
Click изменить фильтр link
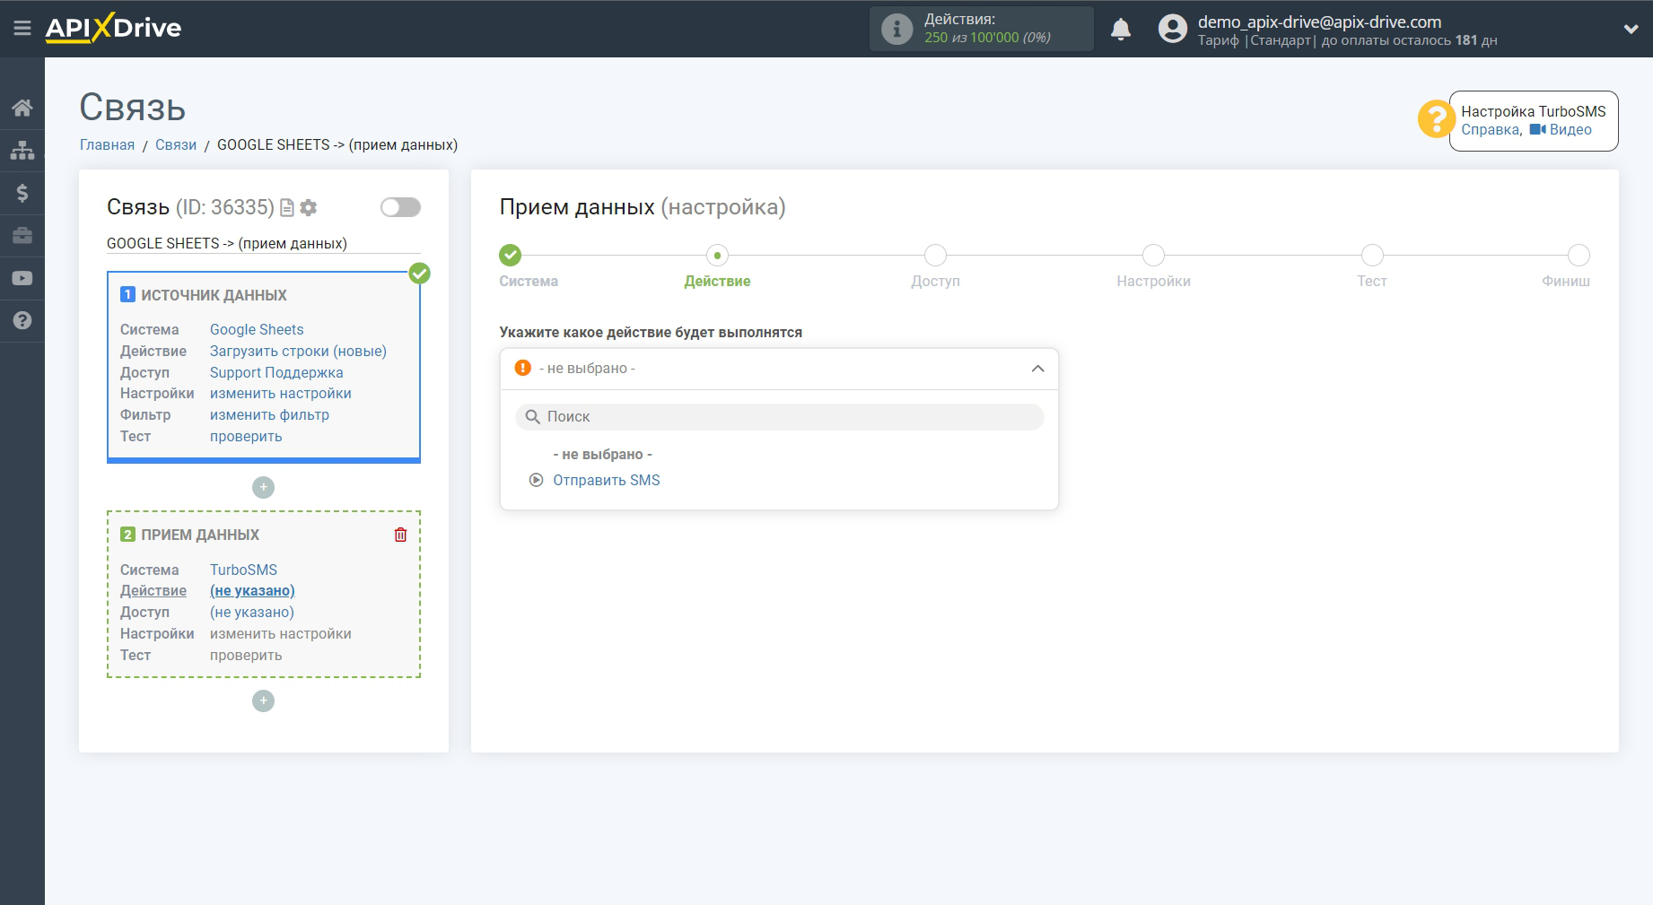(269, 415)
